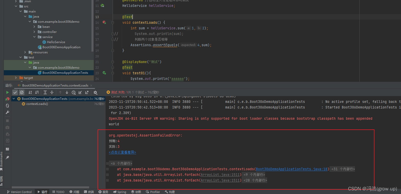Viewport: 401px width, 194px height.
Task: Open ArrayList.java:1511 link with <9 个内部行>
Action: (220, 175)
